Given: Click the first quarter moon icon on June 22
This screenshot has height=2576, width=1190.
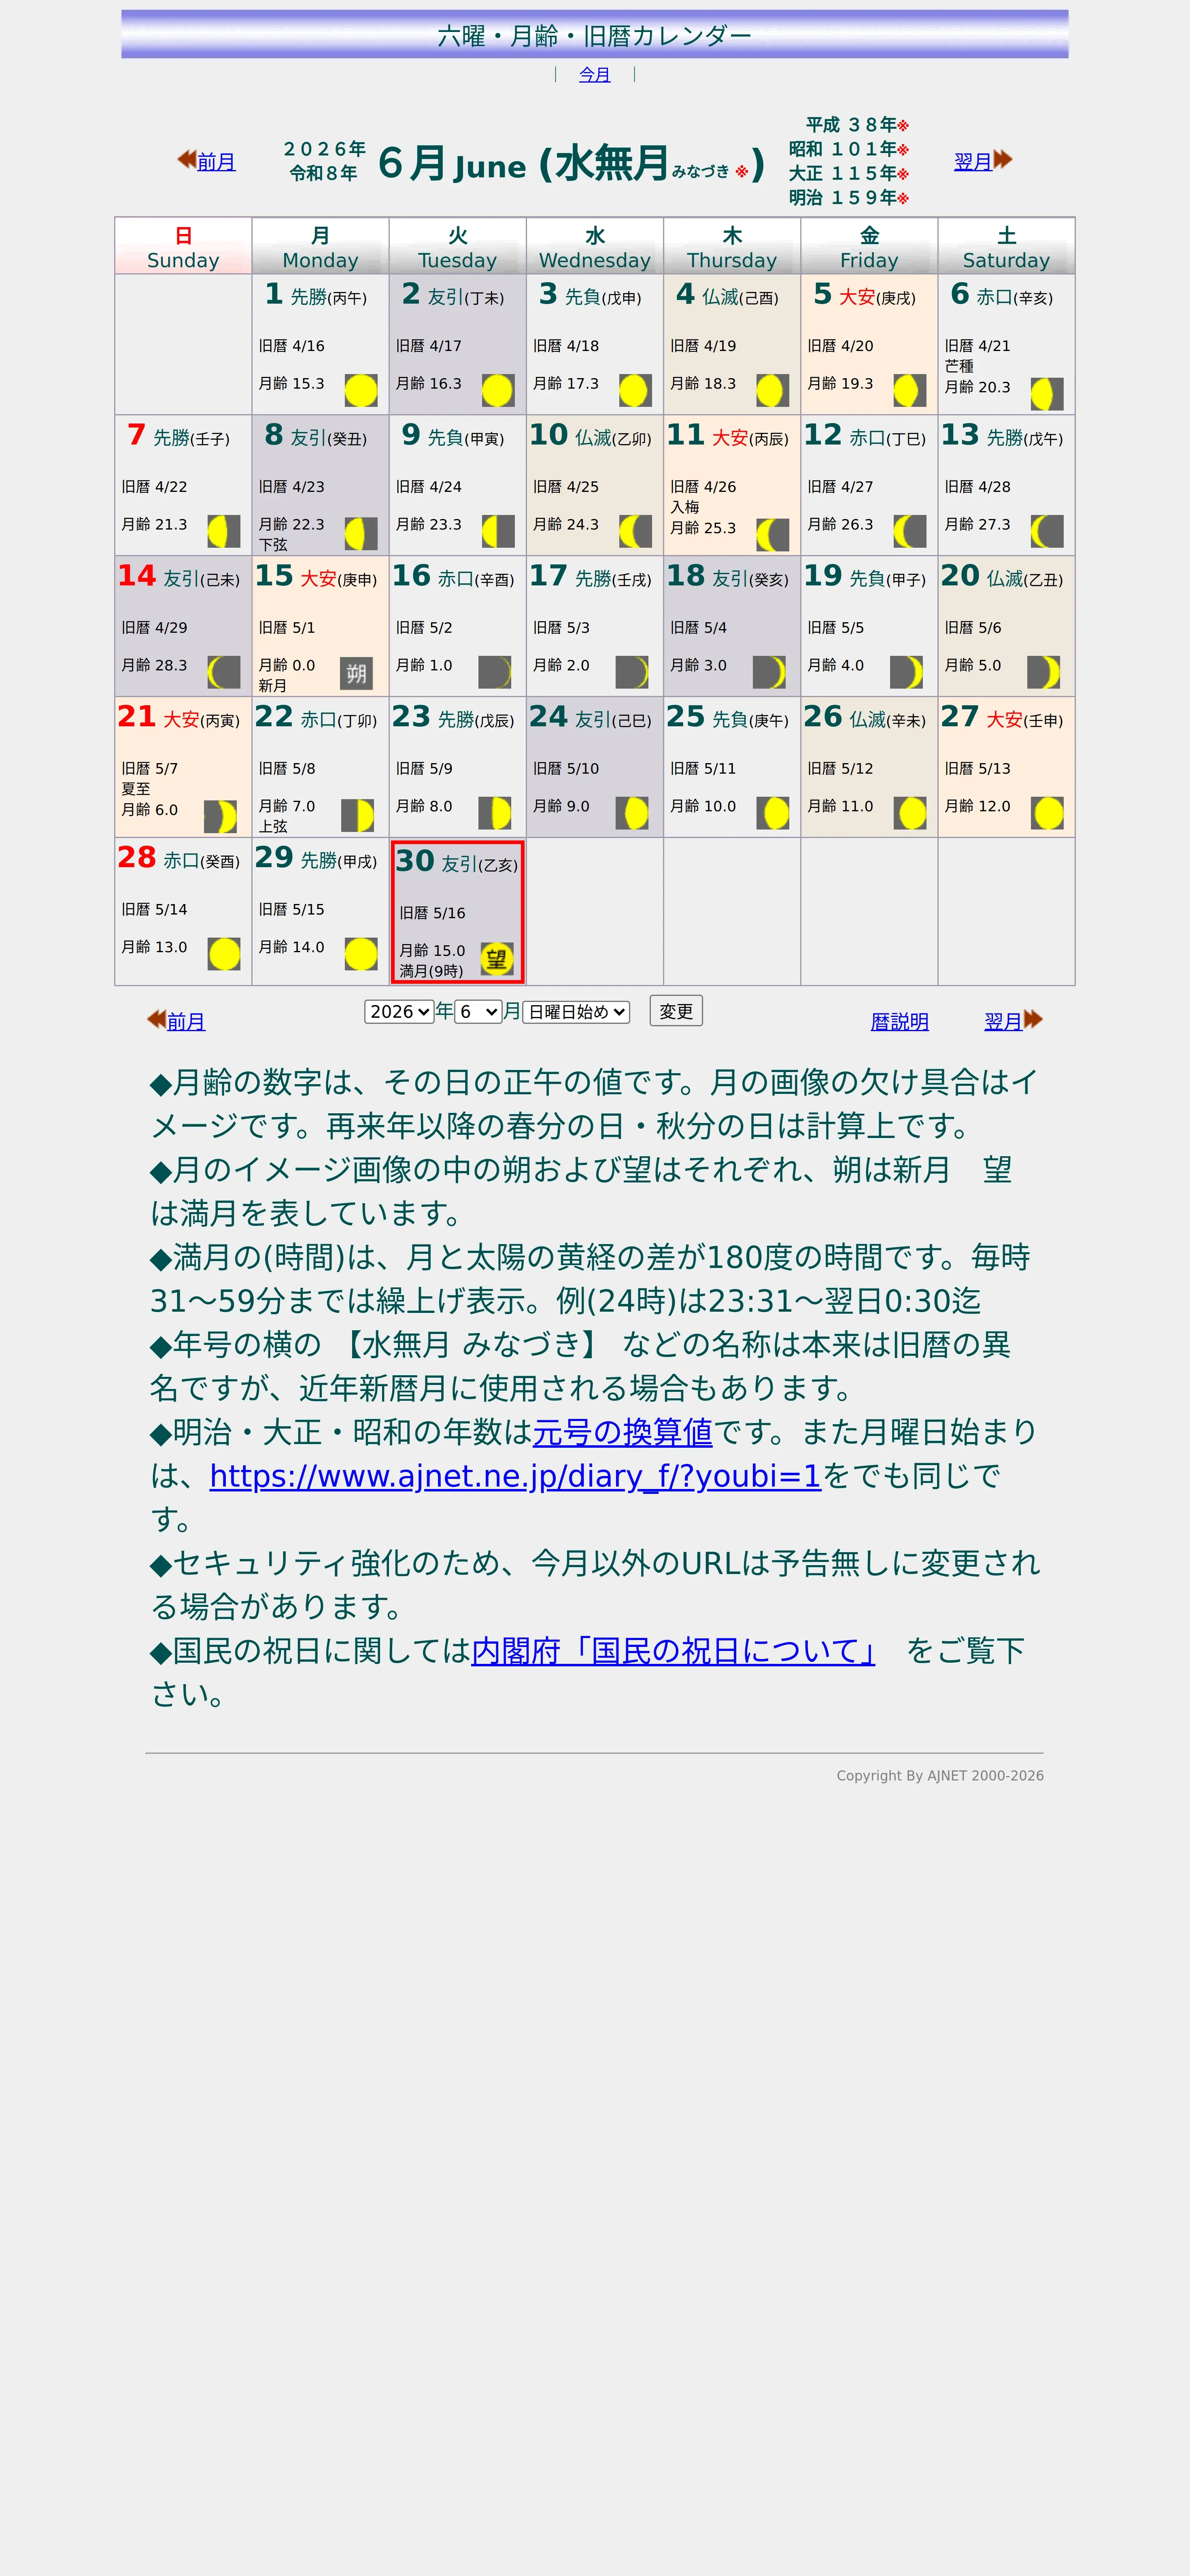Looking at the screenshot, I should point(357,815).
